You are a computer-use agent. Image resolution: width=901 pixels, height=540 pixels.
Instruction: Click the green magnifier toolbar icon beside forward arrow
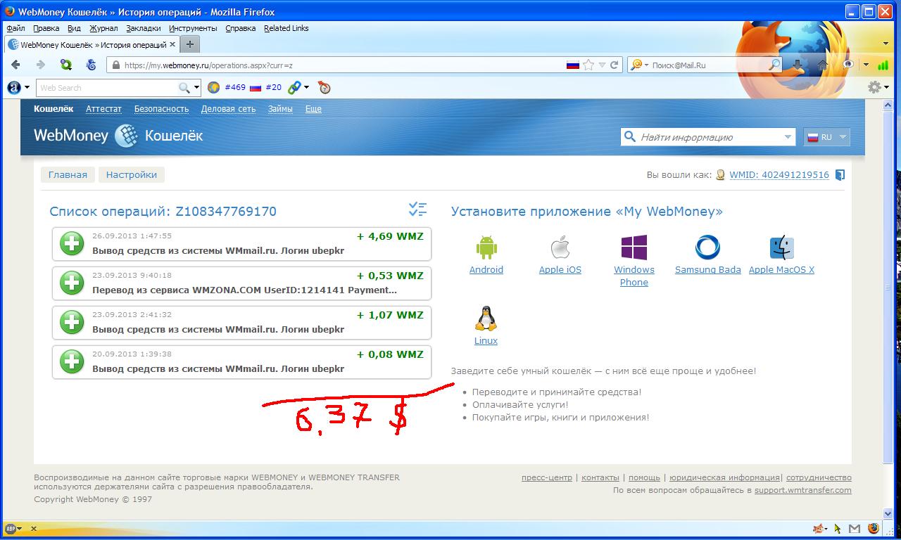[x=66, y=65]
